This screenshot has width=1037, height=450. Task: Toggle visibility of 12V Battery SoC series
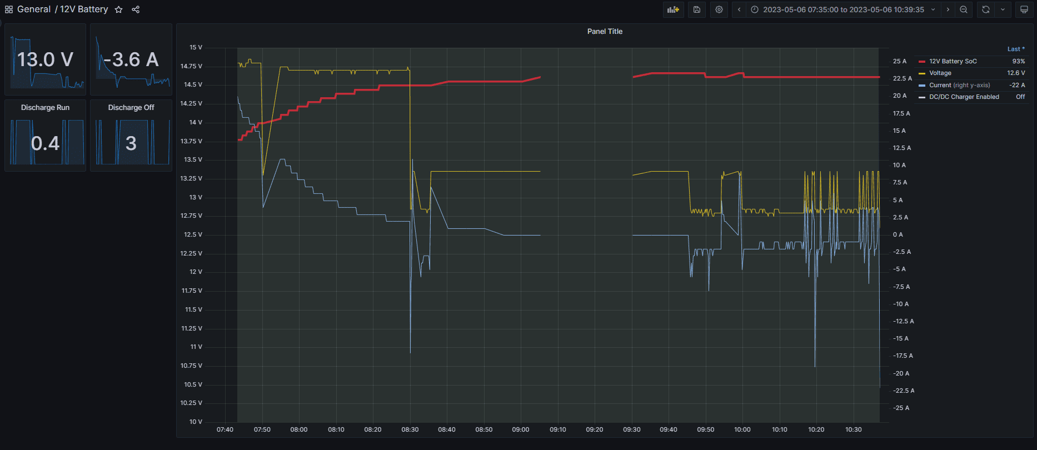(953, 61)
